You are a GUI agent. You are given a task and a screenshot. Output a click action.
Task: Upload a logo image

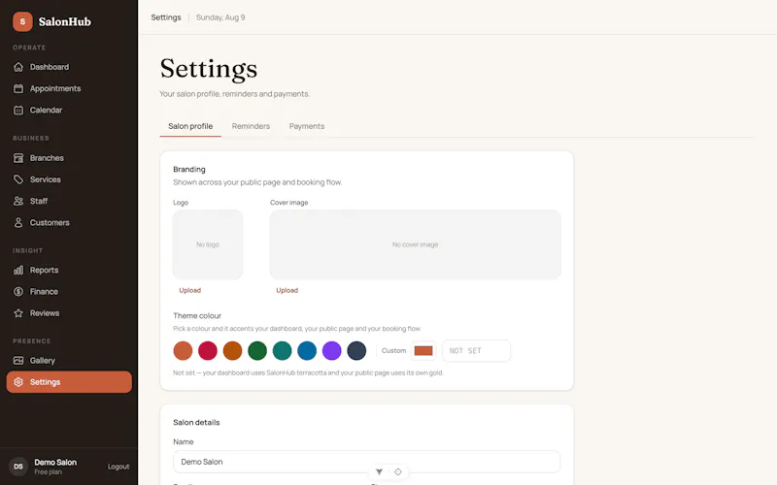(x=189, y=290)
